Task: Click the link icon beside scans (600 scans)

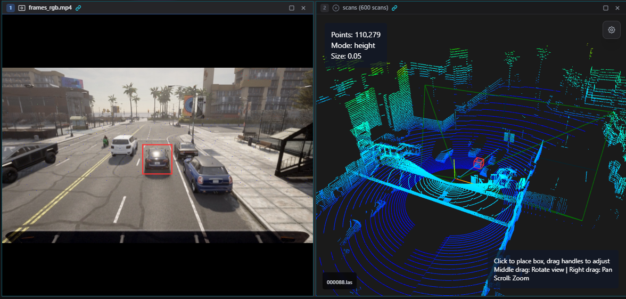Action: (394, 7)
